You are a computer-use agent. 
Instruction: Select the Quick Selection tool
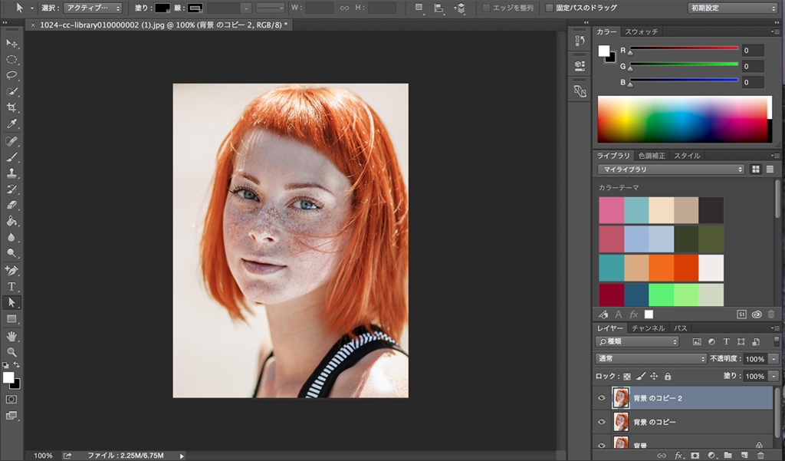coord(11,92)
